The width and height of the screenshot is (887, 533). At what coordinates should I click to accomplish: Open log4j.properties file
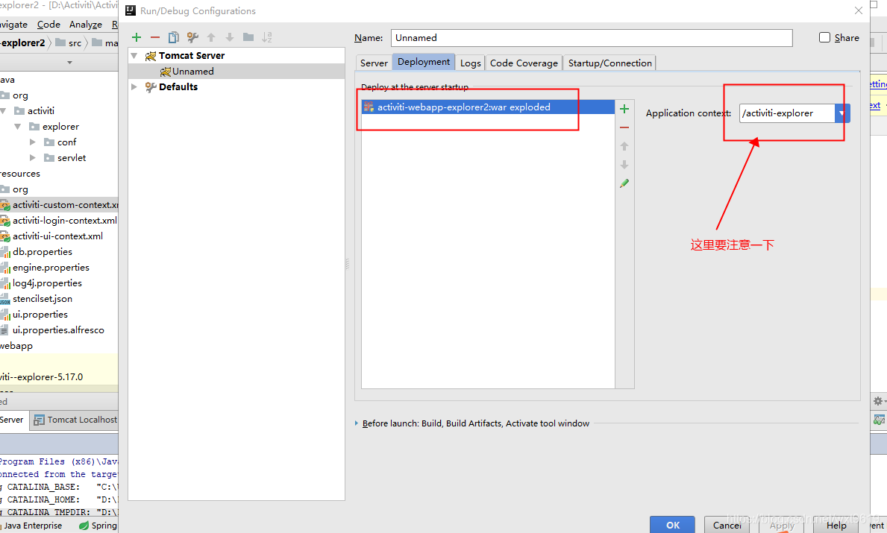41,283
